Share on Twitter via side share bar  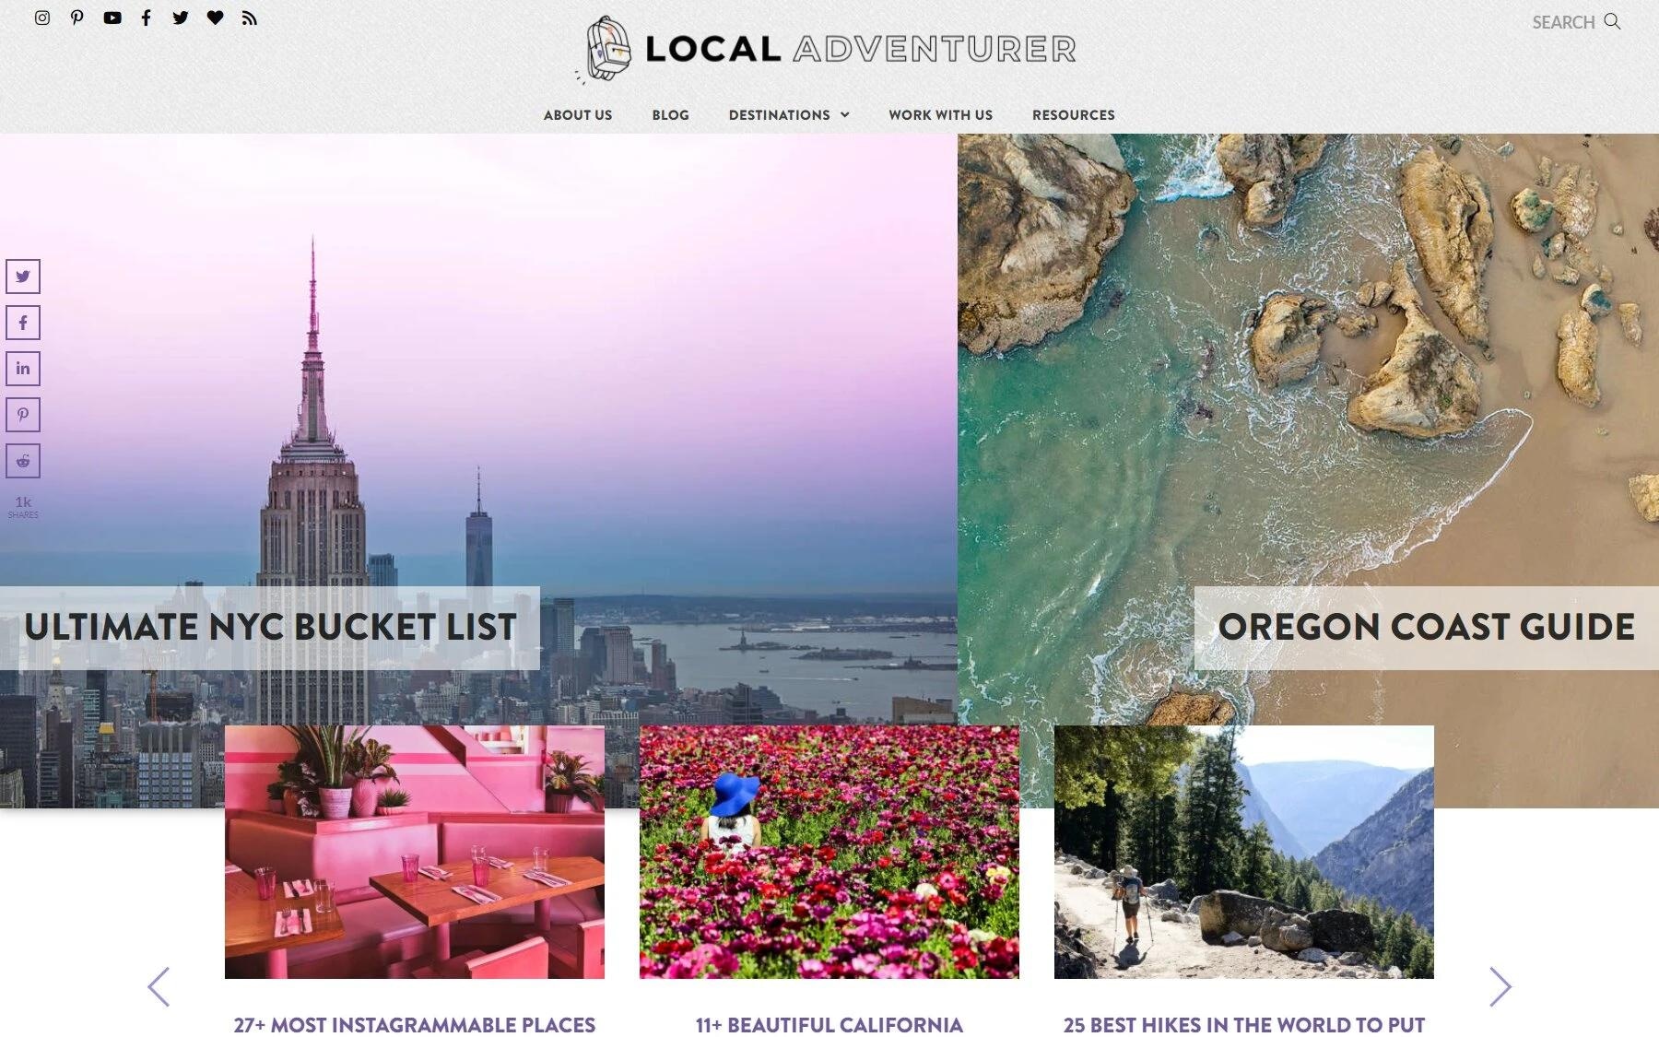tap(23, 277)
